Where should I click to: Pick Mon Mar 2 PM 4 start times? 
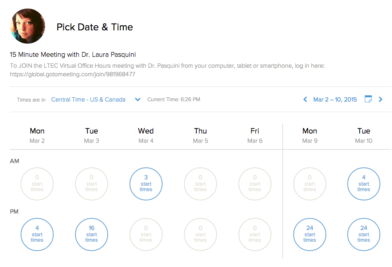pyautogui.click(x=37, y=234)
